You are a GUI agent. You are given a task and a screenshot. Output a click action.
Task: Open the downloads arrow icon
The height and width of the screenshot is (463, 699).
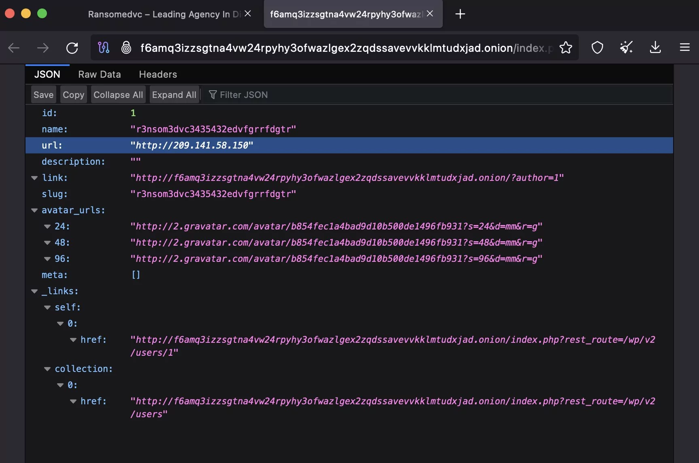point(655,48)
